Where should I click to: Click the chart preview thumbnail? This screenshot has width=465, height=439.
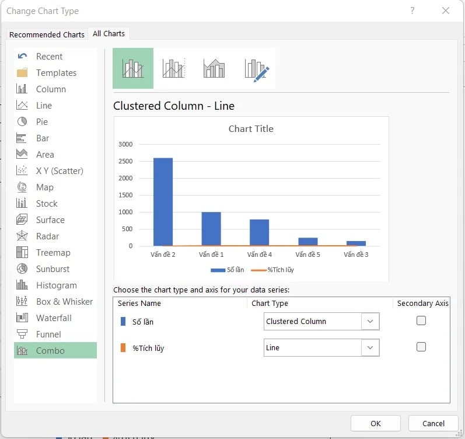[x=251, y=198]
